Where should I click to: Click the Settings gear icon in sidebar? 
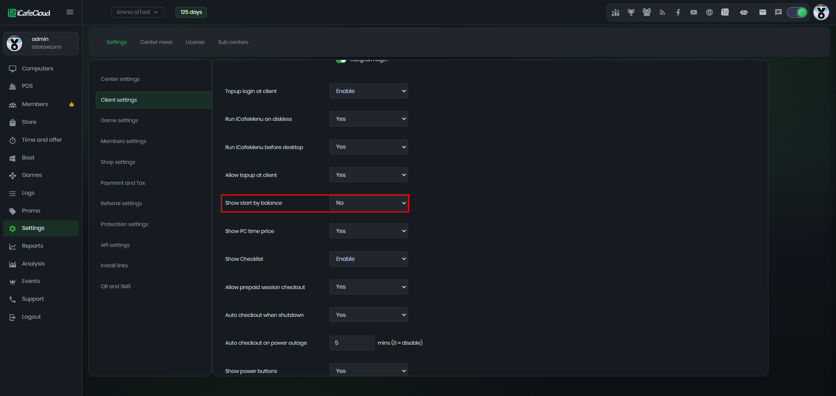(13, 229)
